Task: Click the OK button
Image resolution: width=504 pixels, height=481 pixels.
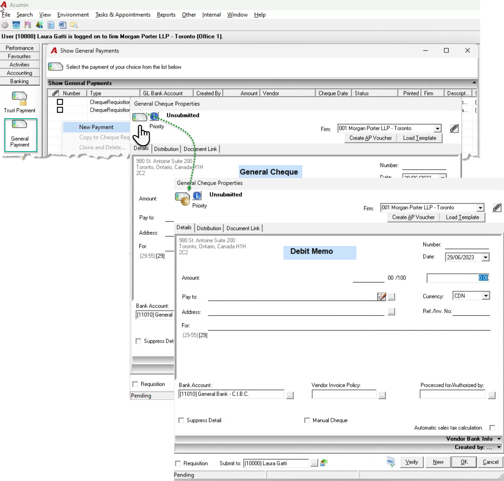Action: [464, 462]
